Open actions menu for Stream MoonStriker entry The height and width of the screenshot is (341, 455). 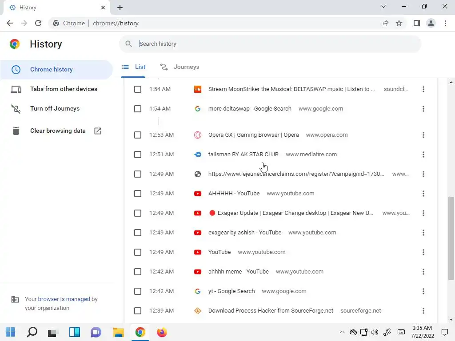pos(423,89)
